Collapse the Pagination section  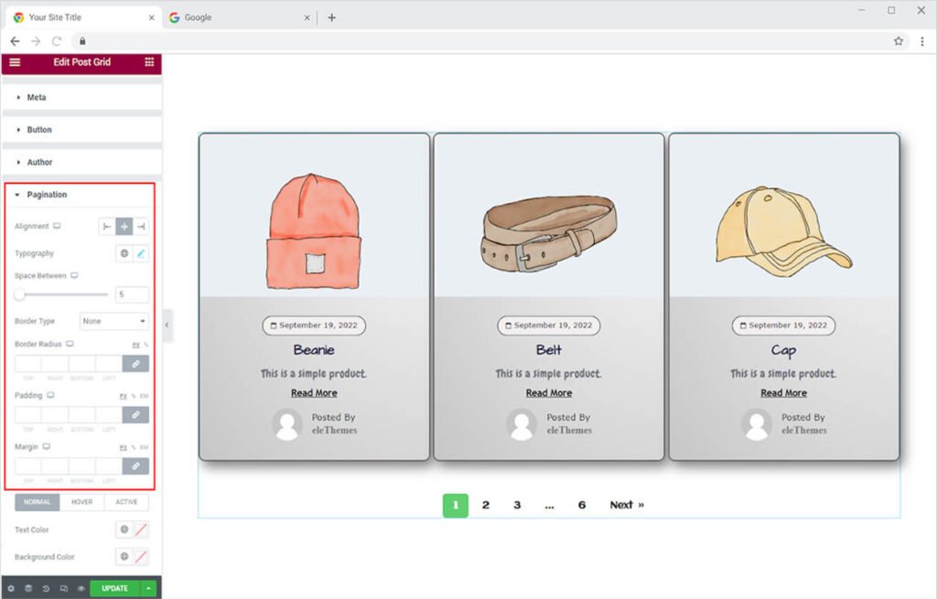[x=47, y=195]
